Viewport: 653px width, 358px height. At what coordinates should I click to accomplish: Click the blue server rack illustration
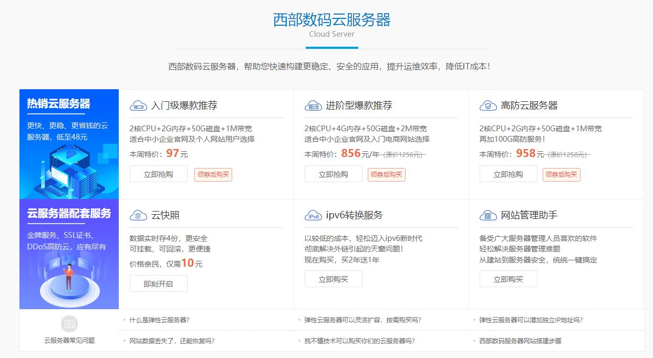(x=68, y=171)
